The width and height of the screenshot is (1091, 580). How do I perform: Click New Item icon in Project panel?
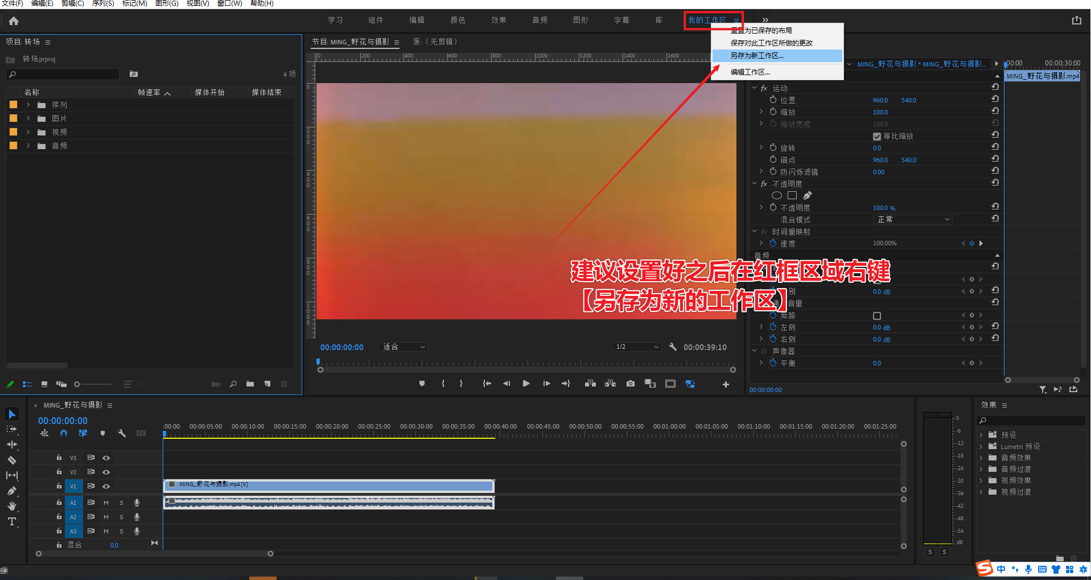click(267, 384)
